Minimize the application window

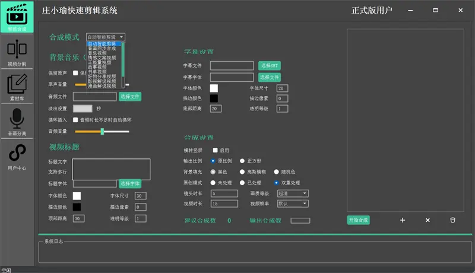(410, 11)
